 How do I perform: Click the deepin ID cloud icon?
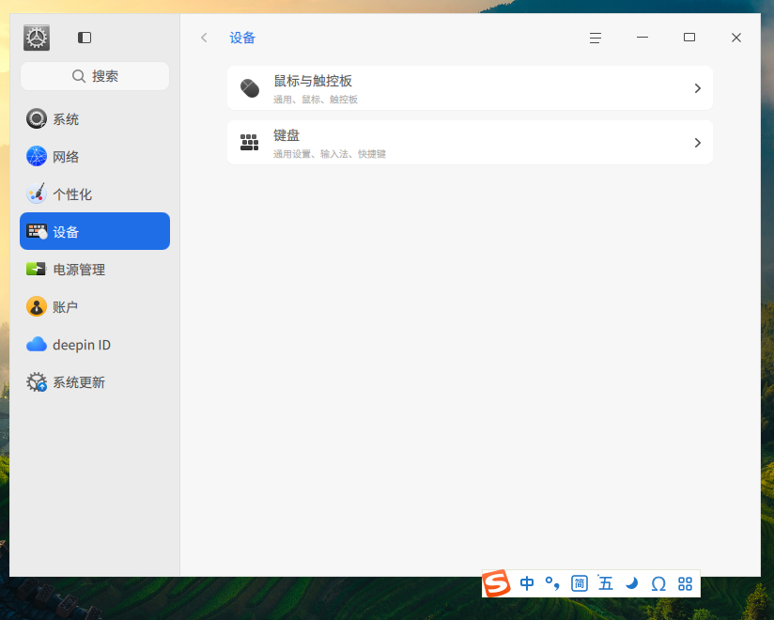(37, 344)
